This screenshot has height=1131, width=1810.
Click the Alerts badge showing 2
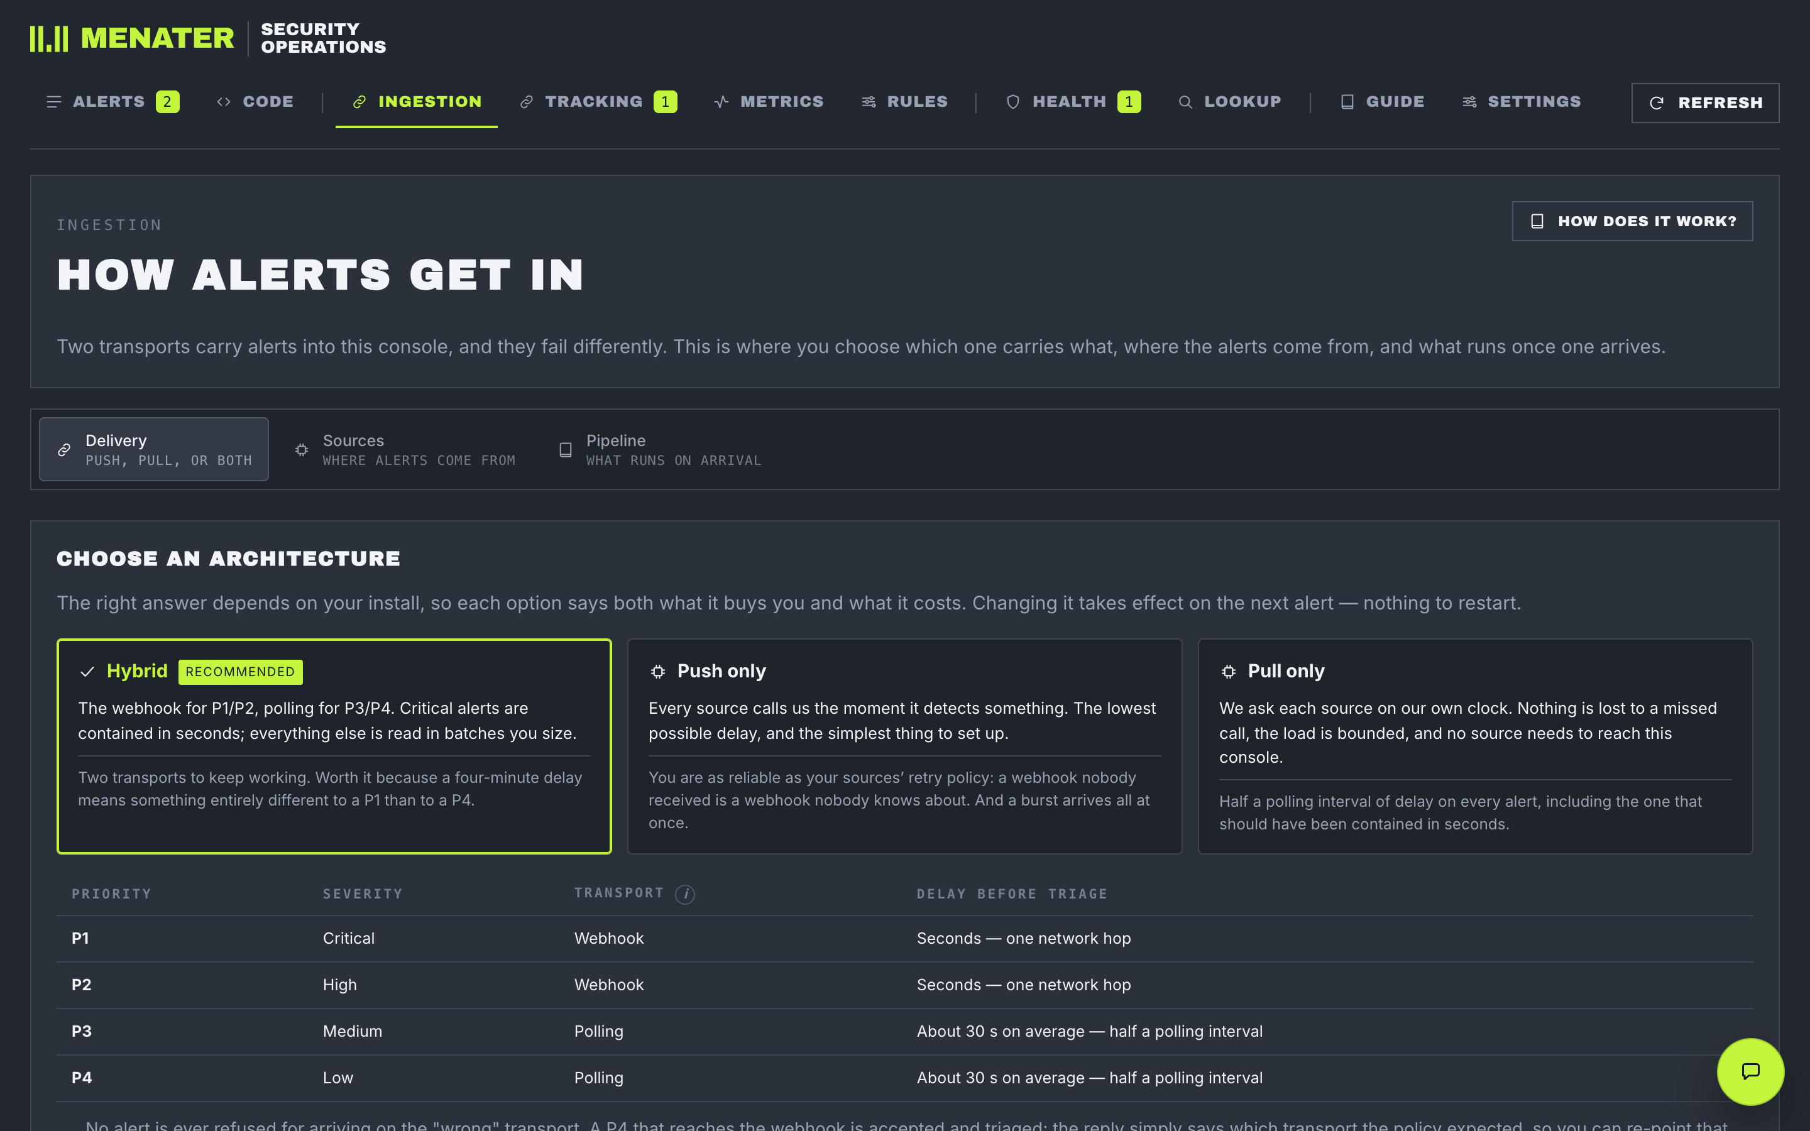[168, 102]
